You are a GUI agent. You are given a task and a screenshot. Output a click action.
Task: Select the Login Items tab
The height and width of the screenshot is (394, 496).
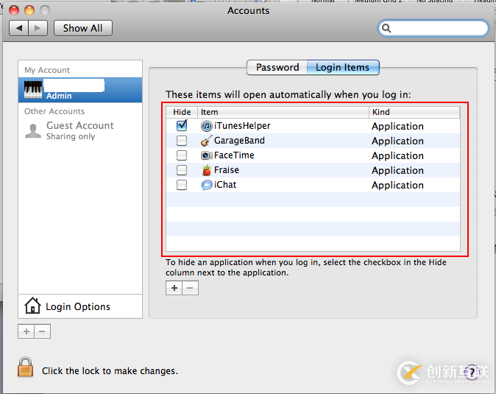click(x=342, y=67)
